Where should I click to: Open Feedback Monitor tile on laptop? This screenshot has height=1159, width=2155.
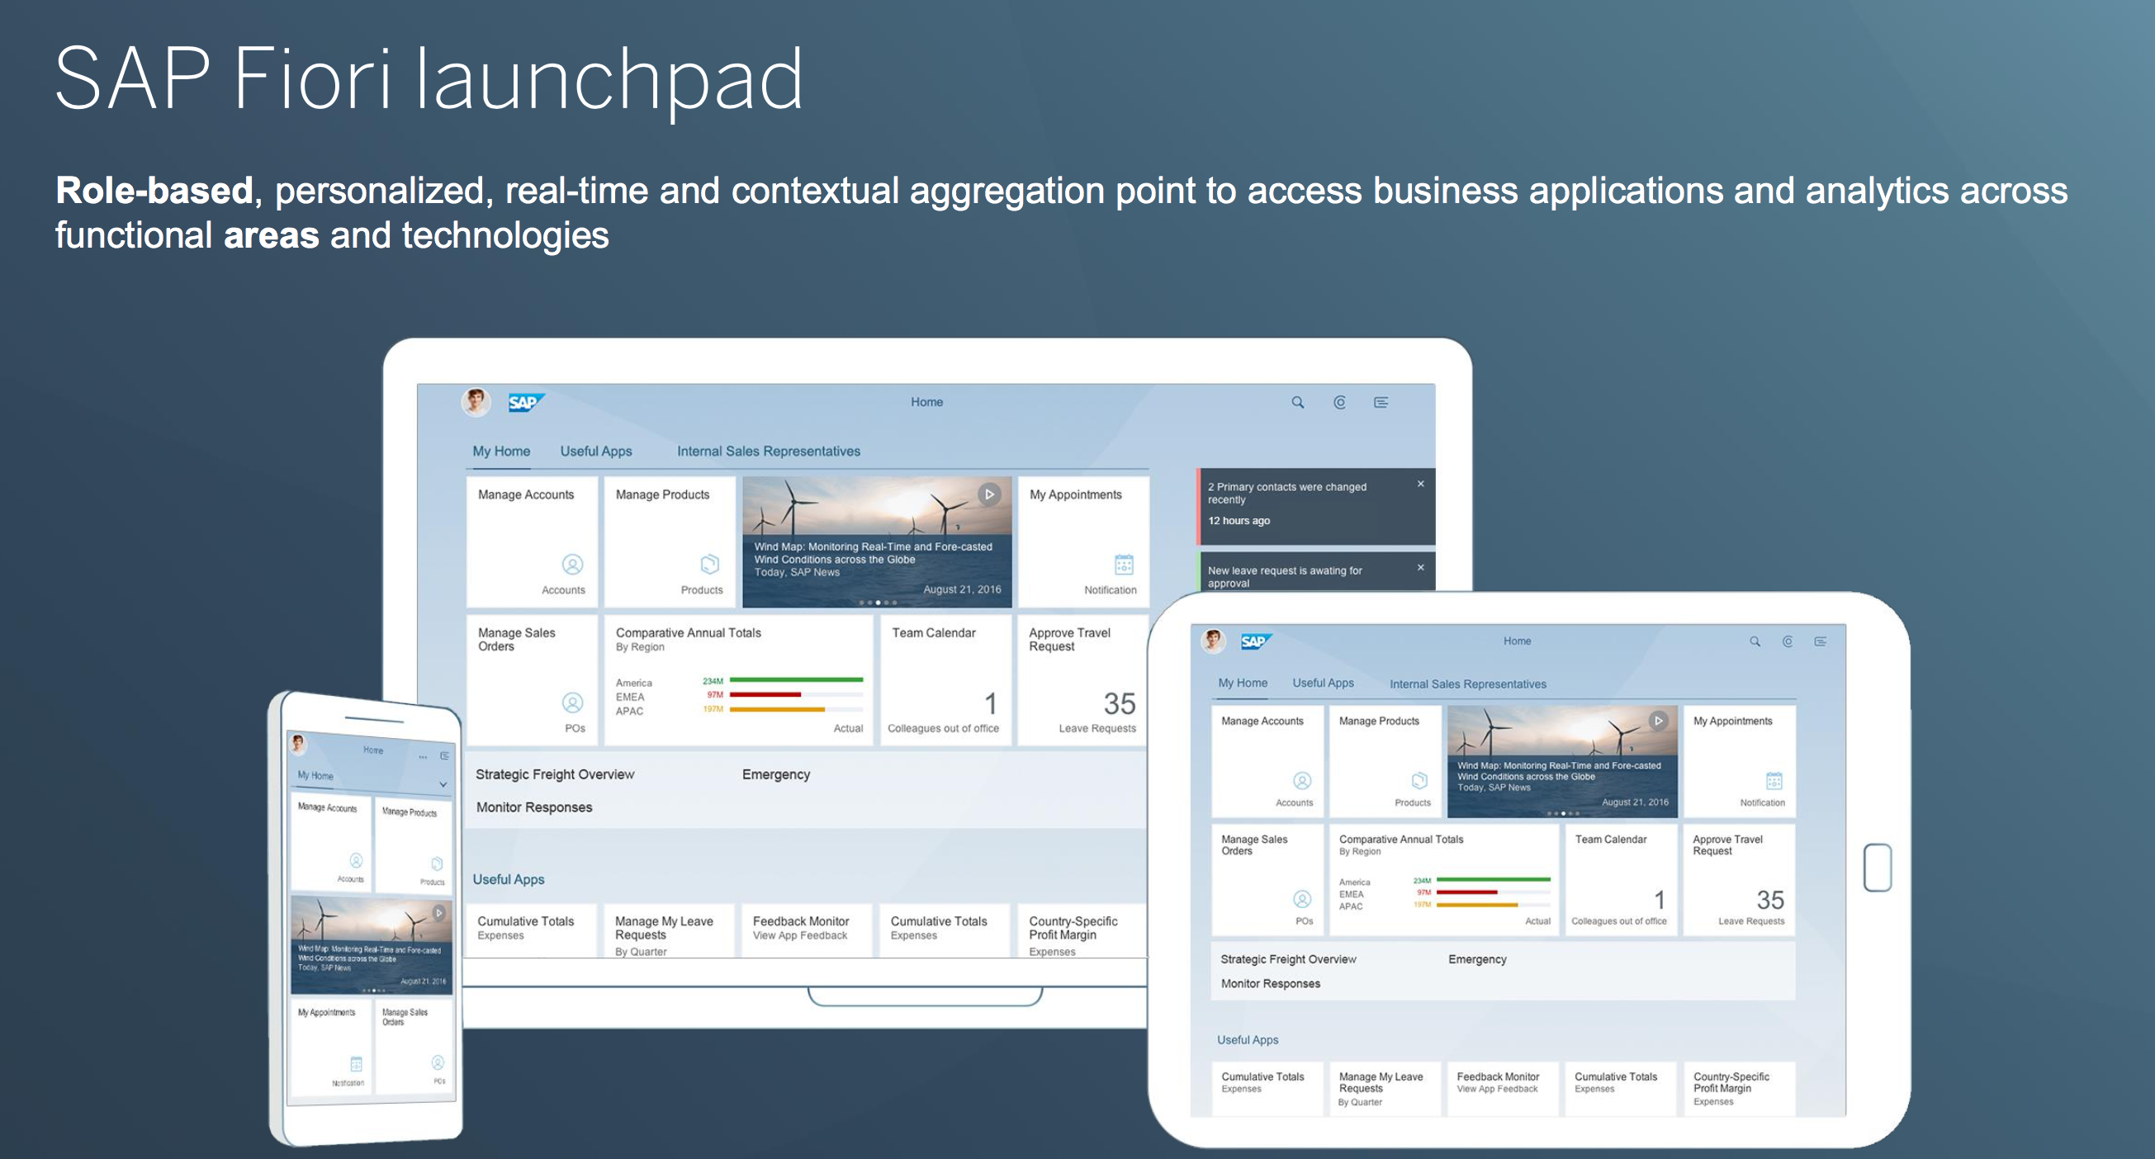point(807,930)
